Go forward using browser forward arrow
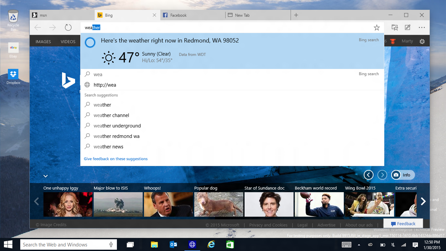This screenshot has height=251, width=446. tap(53, 28)
